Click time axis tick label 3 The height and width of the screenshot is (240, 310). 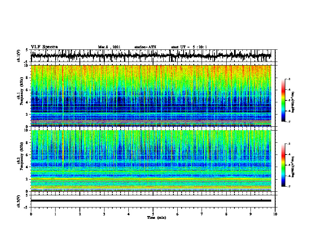click(104, 214)
